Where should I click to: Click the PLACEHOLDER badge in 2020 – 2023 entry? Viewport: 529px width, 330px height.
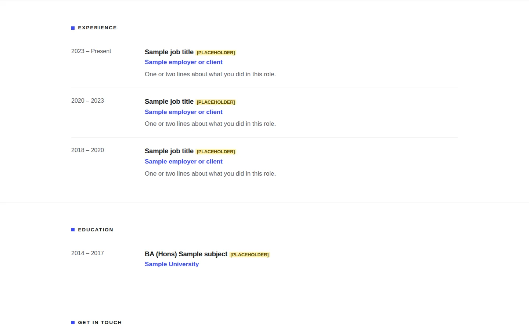coord(216,102)
